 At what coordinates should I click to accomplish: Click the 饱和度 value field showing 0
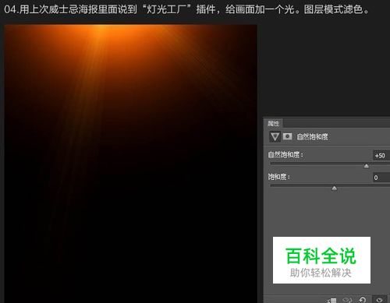pos(381,178)
